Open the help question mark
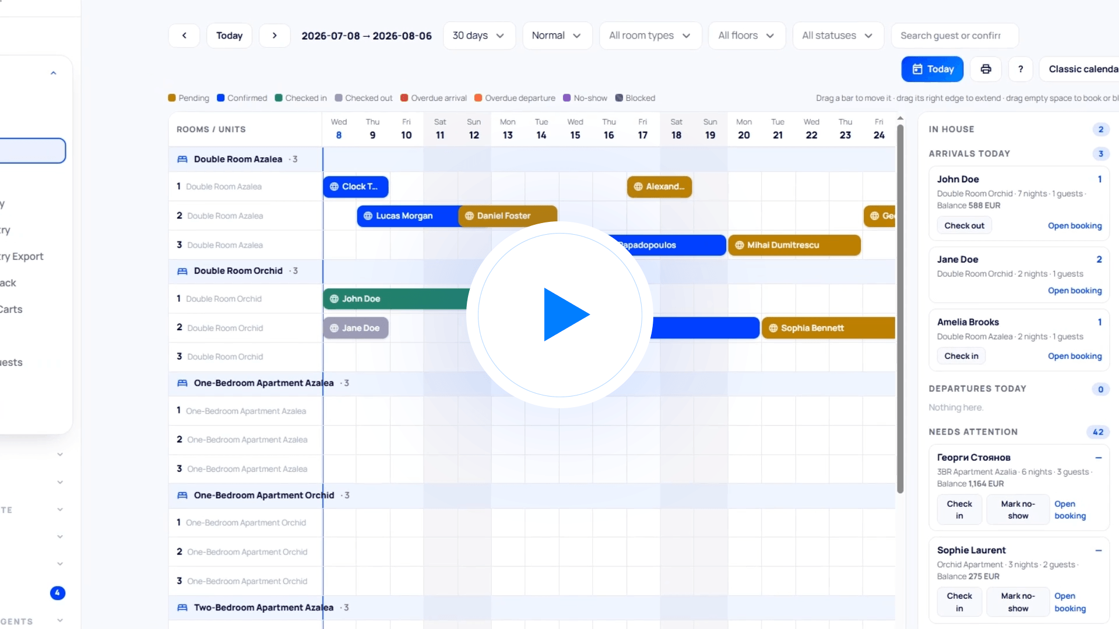This screenshot has height=629, width=1119. tap(1021, 69)
